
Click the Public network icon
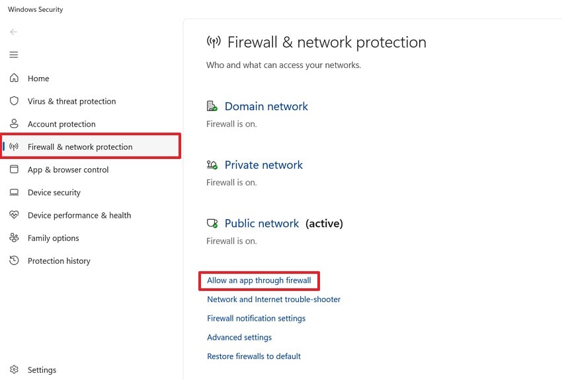coord(212,222)
